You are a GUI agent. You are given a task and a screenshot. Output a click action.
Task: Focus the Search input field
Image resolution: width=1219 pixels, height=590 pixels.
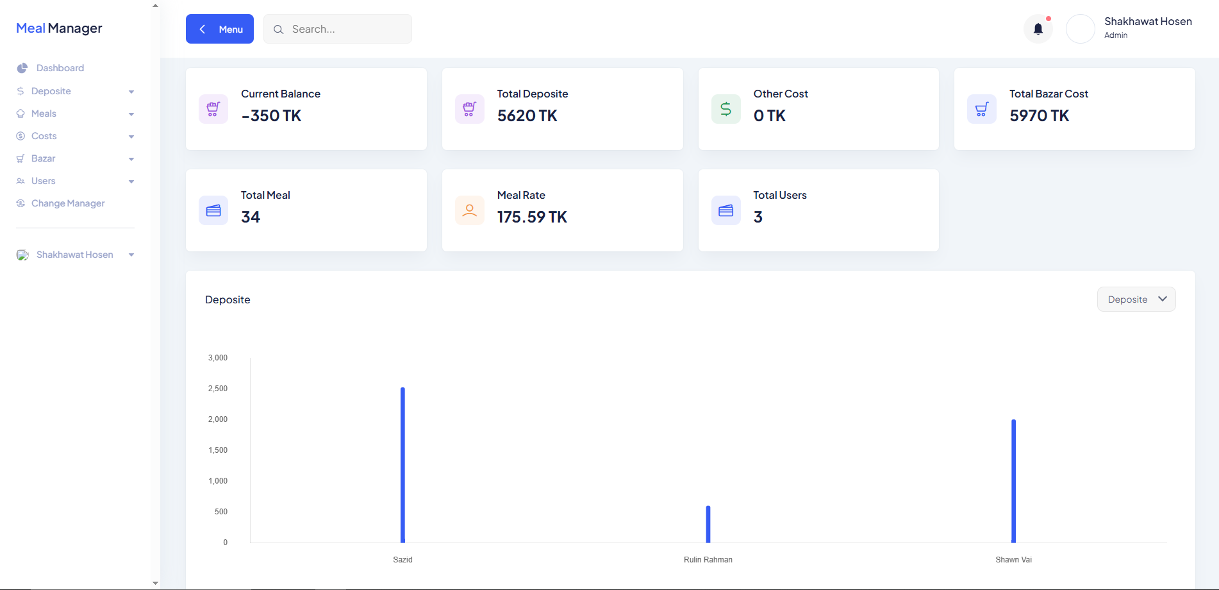pos(346,29)
